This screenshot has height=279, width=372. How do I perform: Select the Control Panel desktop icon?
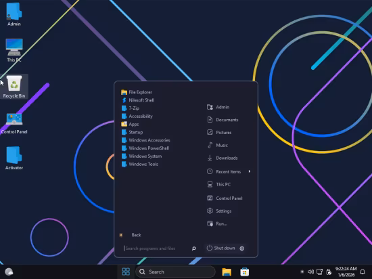[14, 123]
